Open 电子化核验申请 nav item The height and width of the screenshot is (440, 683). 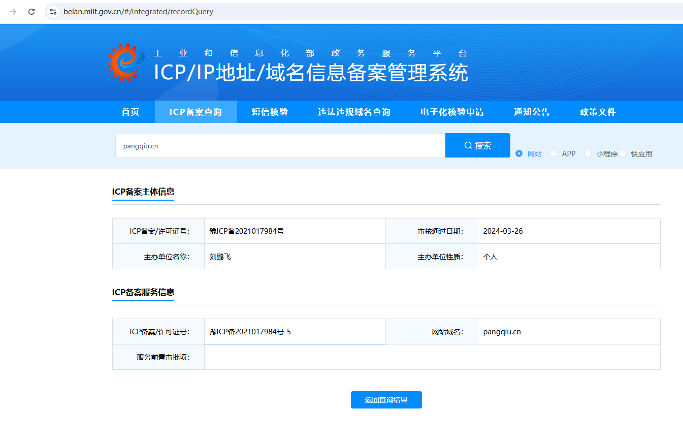click(452, 112)
